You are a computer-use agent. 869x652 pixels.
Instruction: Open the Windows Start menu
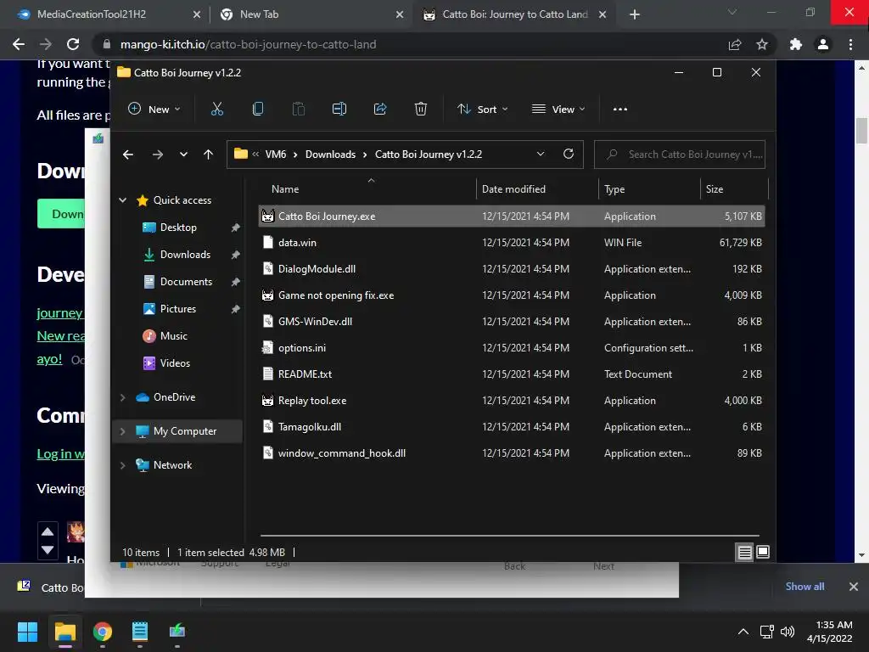[27, 632]
